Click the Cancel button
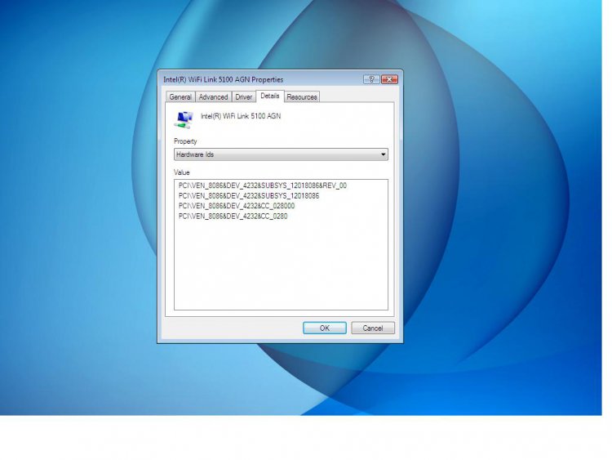This screenshot has height=460, width=612. pos(373,328)
